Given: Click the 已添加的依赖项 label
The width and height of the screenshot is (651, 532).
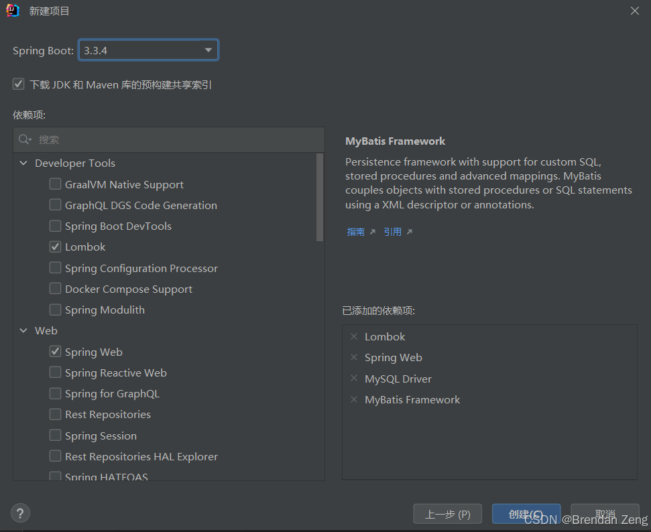Looking at the screenshot, I should 379,310.
